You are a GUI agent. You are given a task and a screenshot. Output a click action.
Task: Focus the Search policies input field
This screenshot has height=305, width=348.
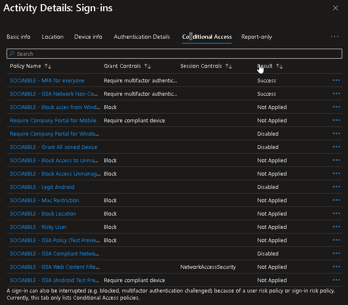click(174, 54)
